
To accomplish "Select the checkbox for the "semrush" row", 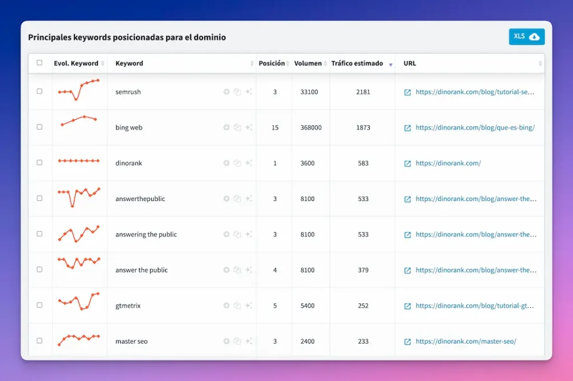I will coord(39,91).
